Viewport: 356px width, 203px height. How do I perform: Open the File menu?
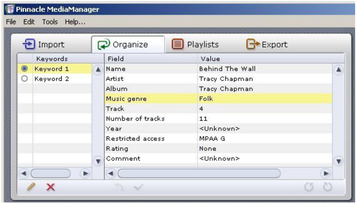click(x=11, y=22)
